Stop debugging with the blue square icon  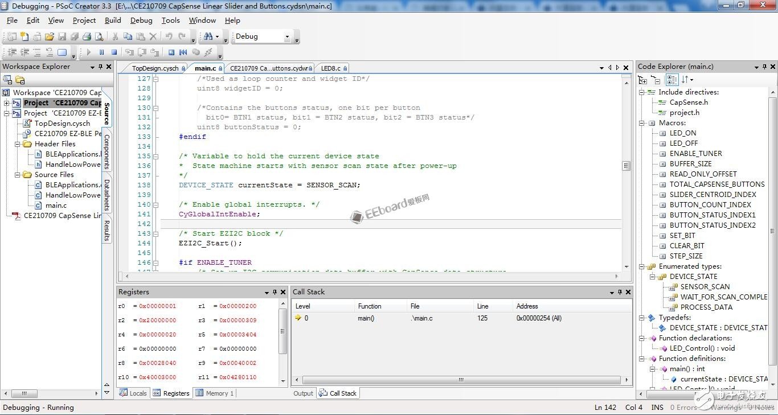click(x=114, y=52)
